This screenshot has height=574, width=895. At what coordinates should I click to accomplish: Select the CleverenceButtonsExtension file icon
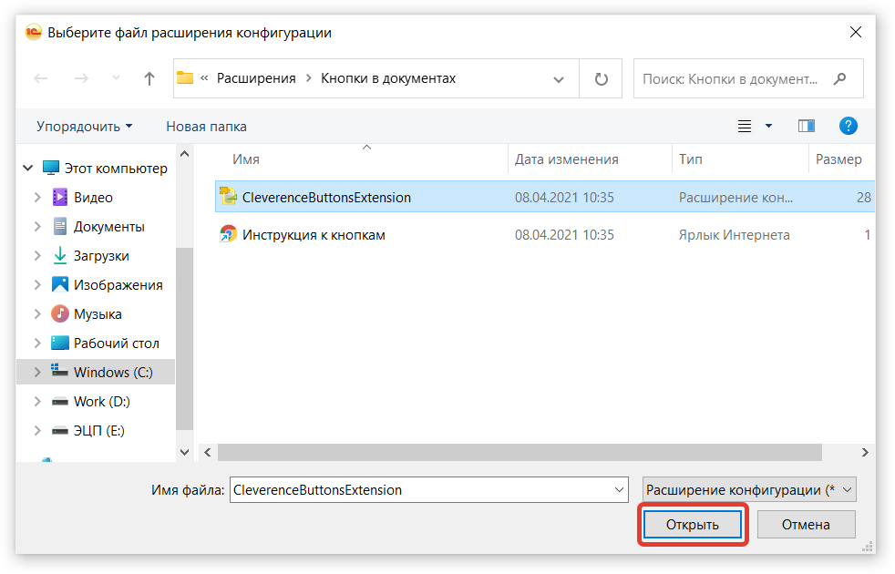[228, 197]
